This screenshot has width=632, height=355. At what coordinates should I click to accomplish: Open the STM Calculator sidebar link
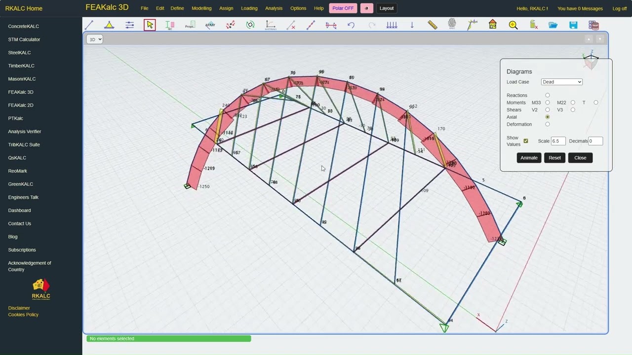[24, 39]
